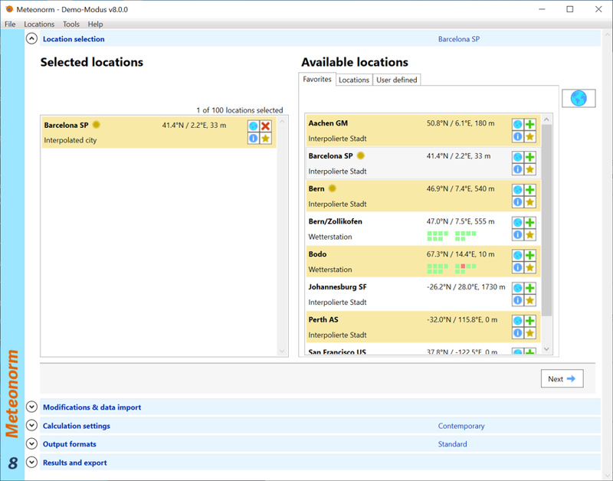Toggle favorite star for available Barcelona SP
Image resolution: width=613 pixels, height=481 pixels.
pyautogui.click(x=529, y=169)
